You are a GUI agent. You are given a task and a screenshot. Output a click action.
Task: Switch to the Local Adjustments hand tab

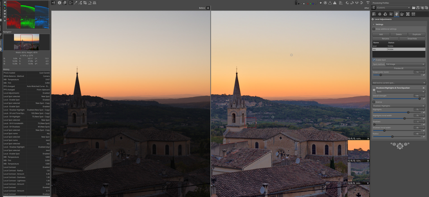[396, 14]
